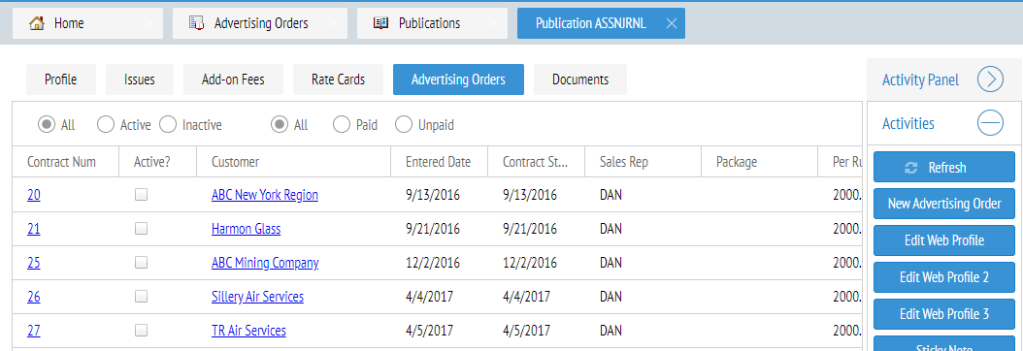Select the Unpaid radio button
This screenshot has height=351, width=1023.
403,124
